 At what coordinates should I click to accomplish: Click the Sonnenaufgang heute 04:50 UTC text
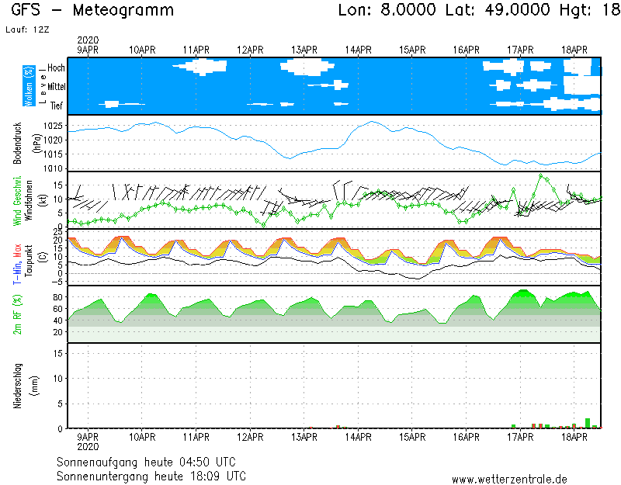(x=151, y=462)
